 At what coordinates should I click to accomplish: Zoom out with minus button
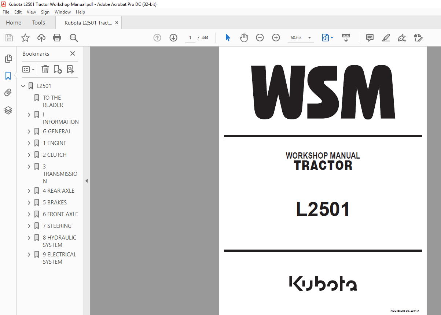point(260,38)
